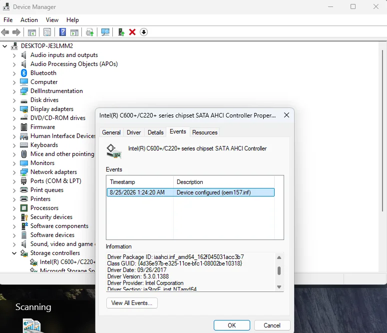
Task: Select Intel(R) C600+/C220+ tree item
Action: click(x=67, y=262)
